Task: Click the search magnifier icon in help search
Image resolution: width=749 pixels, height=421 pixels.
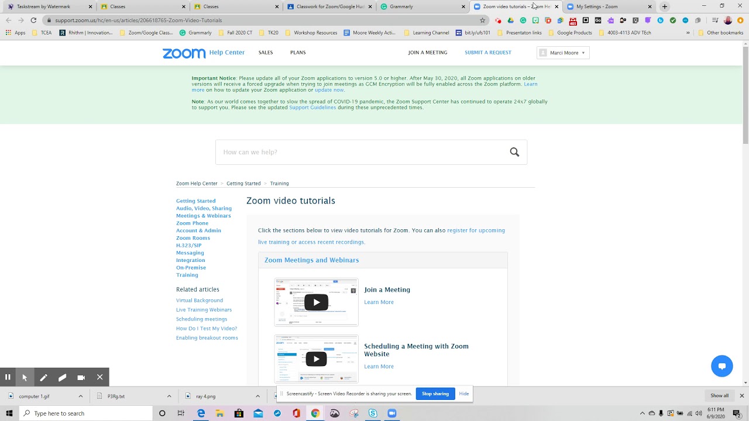Action: 514,152
